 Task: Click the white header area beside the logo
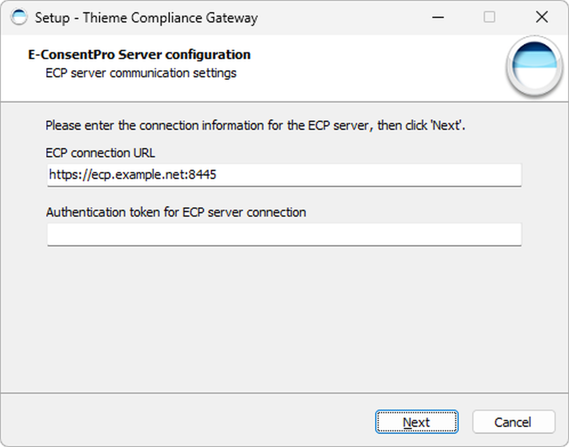pos(380,68)
